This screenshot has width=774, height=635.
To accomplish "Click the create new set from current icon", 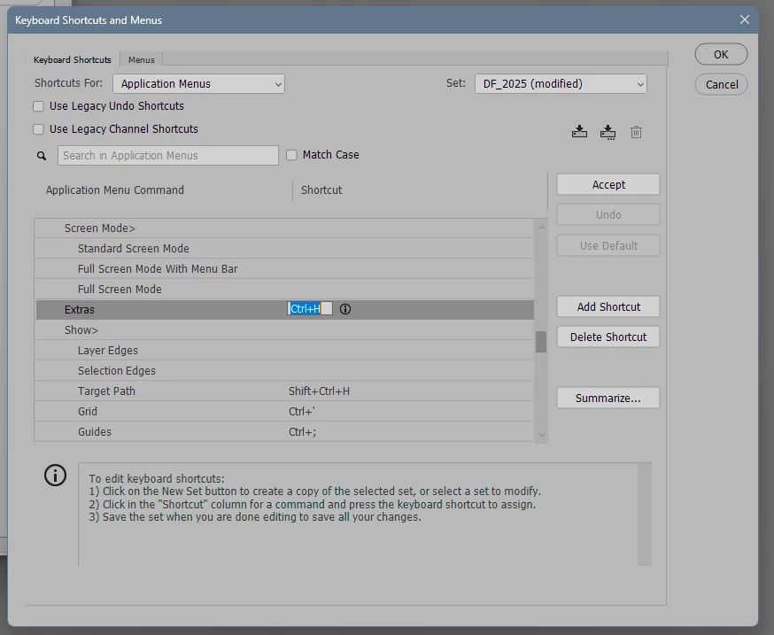I will 608,132.
